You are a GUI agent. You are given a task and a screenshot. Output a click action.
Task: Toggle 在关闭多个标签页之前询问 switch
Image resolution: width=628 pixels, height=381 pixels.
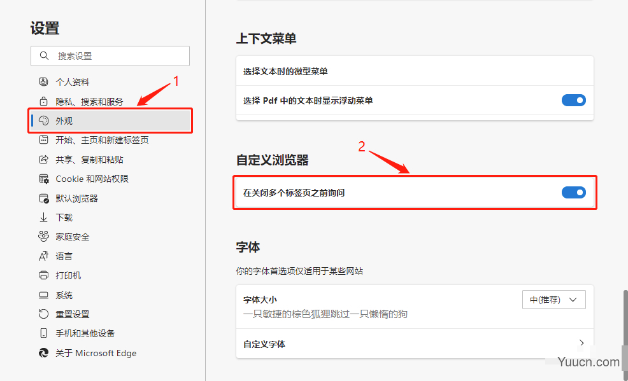573,192
